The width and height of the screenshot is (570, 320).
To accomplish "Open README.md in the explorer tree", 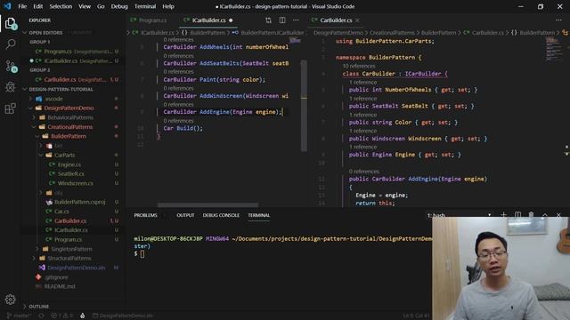I will (60, 286).
